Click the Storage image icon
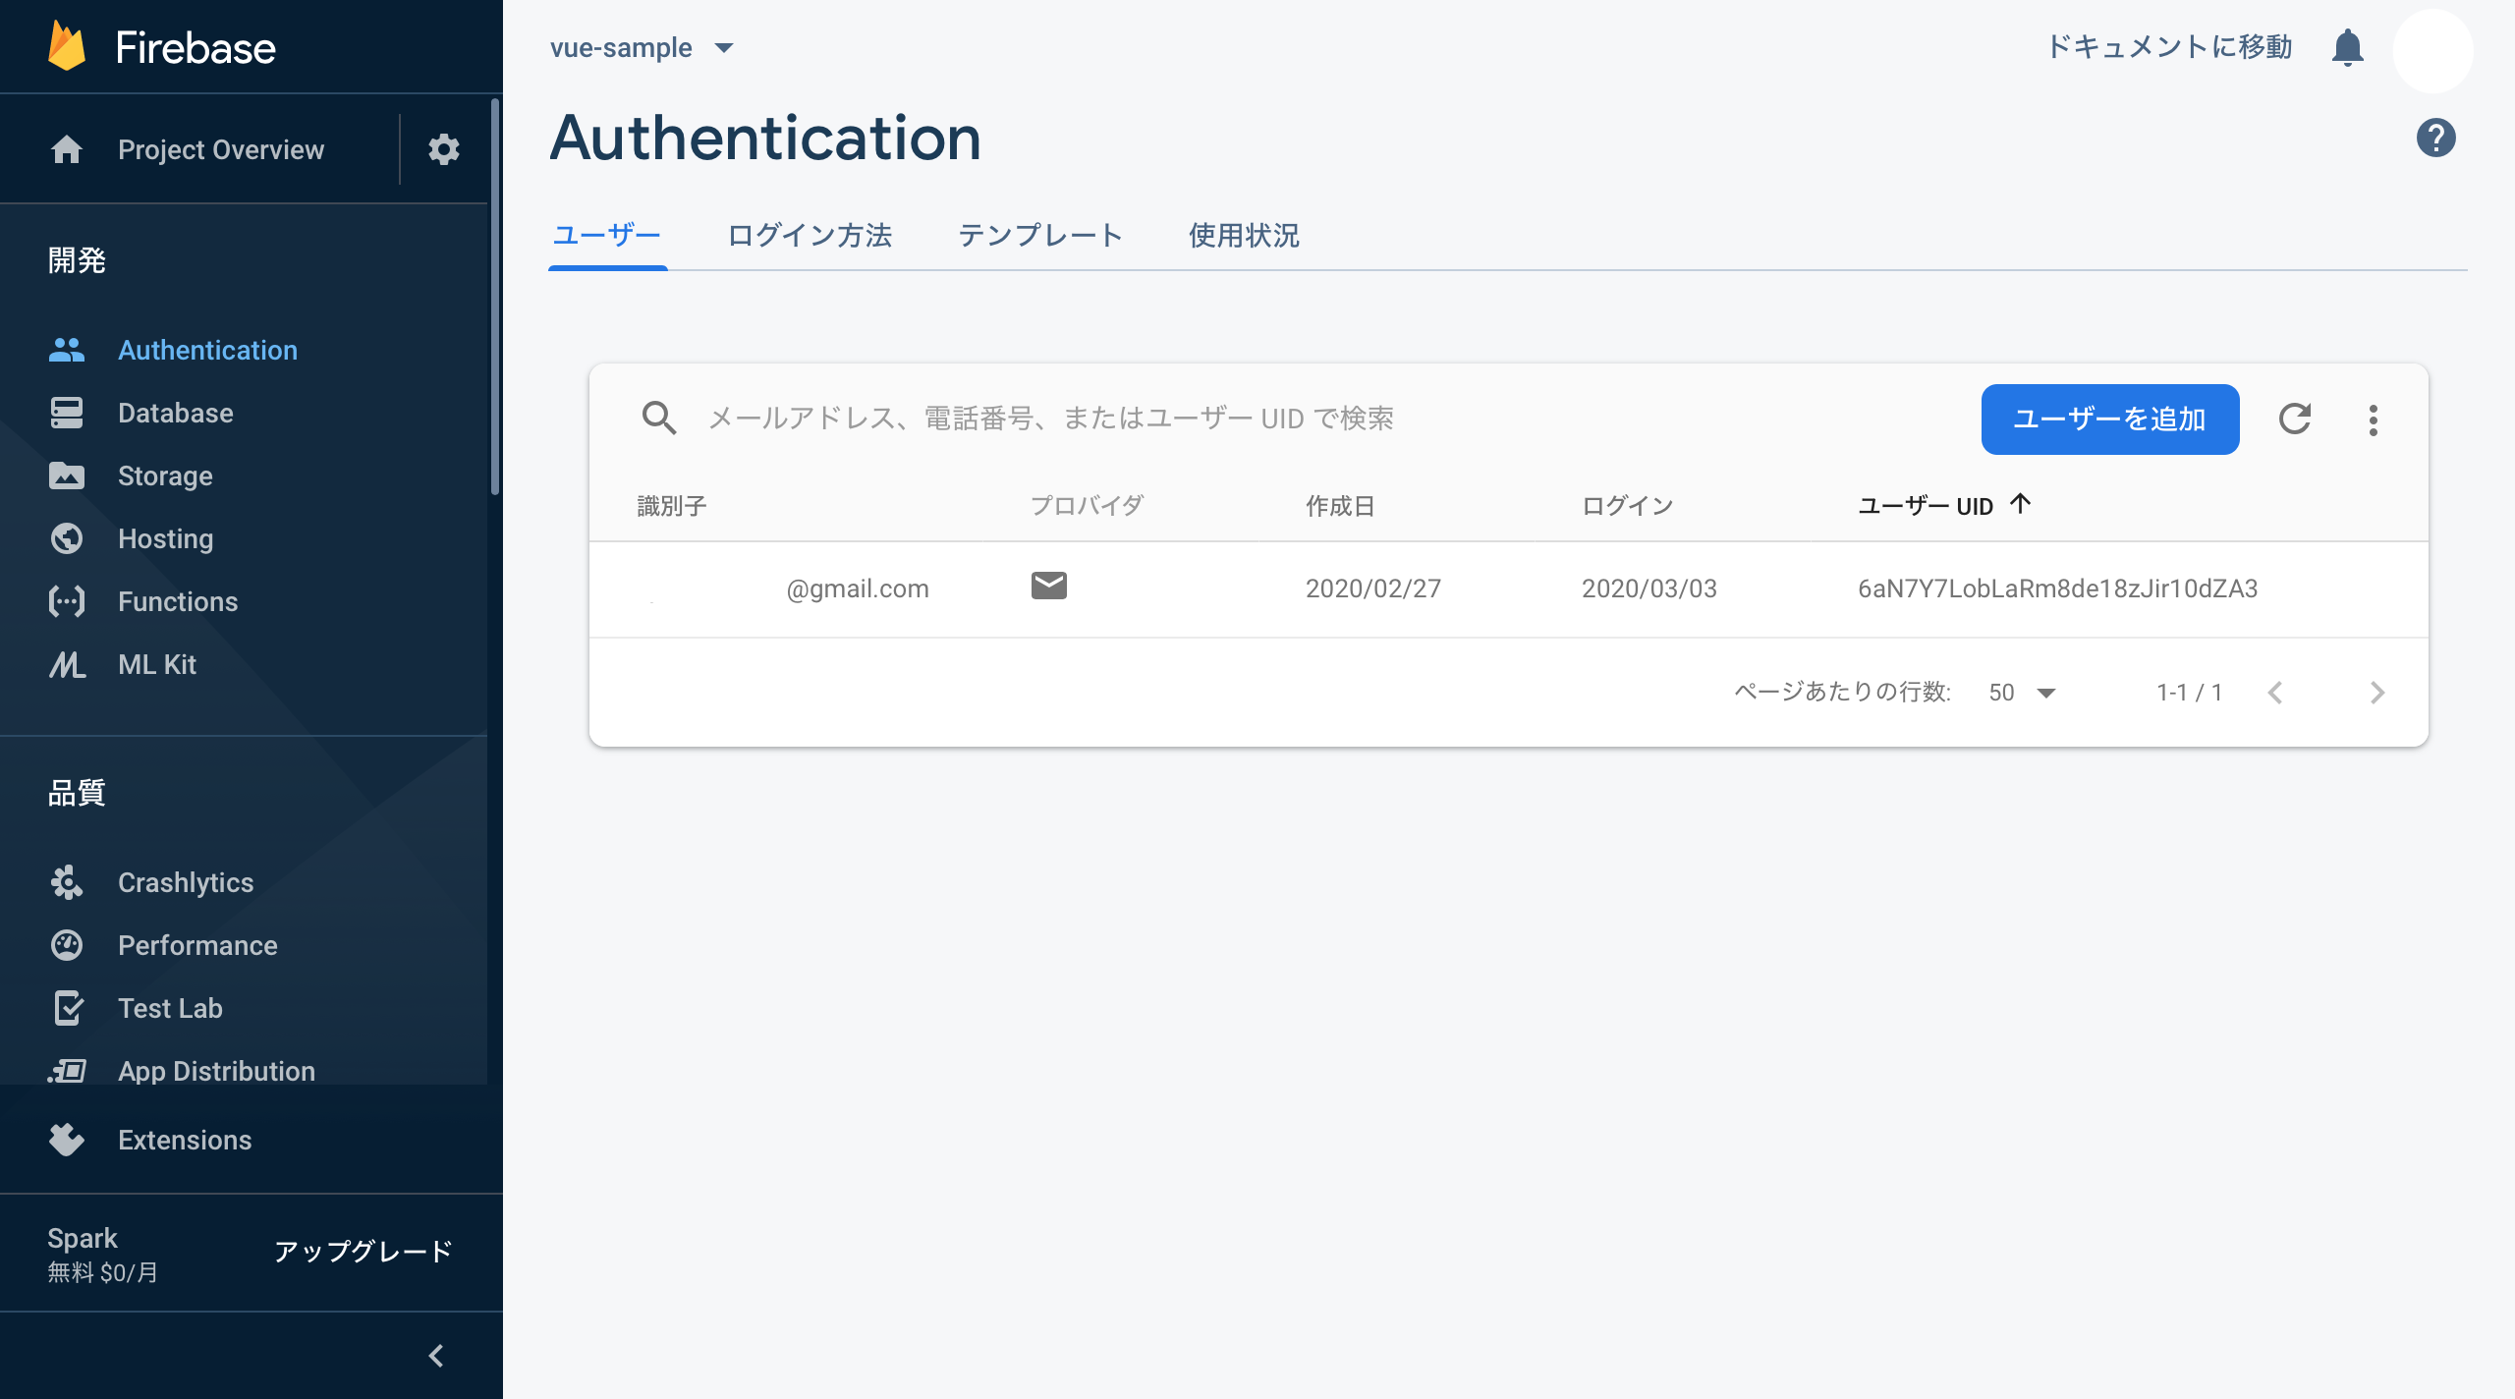2515x1399 pixels. [x=67, y=476]
